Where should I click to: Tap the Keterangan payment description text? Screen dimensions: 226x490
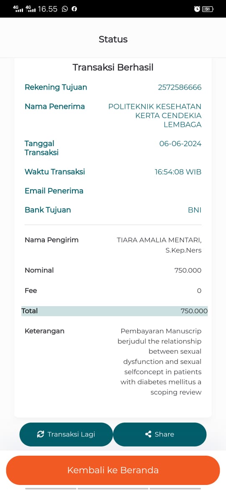(x=159, y=361)
